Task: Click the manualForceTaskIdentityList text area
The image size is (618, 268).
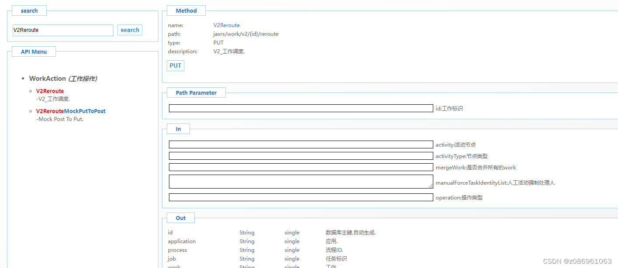Action: coord(300,181)
